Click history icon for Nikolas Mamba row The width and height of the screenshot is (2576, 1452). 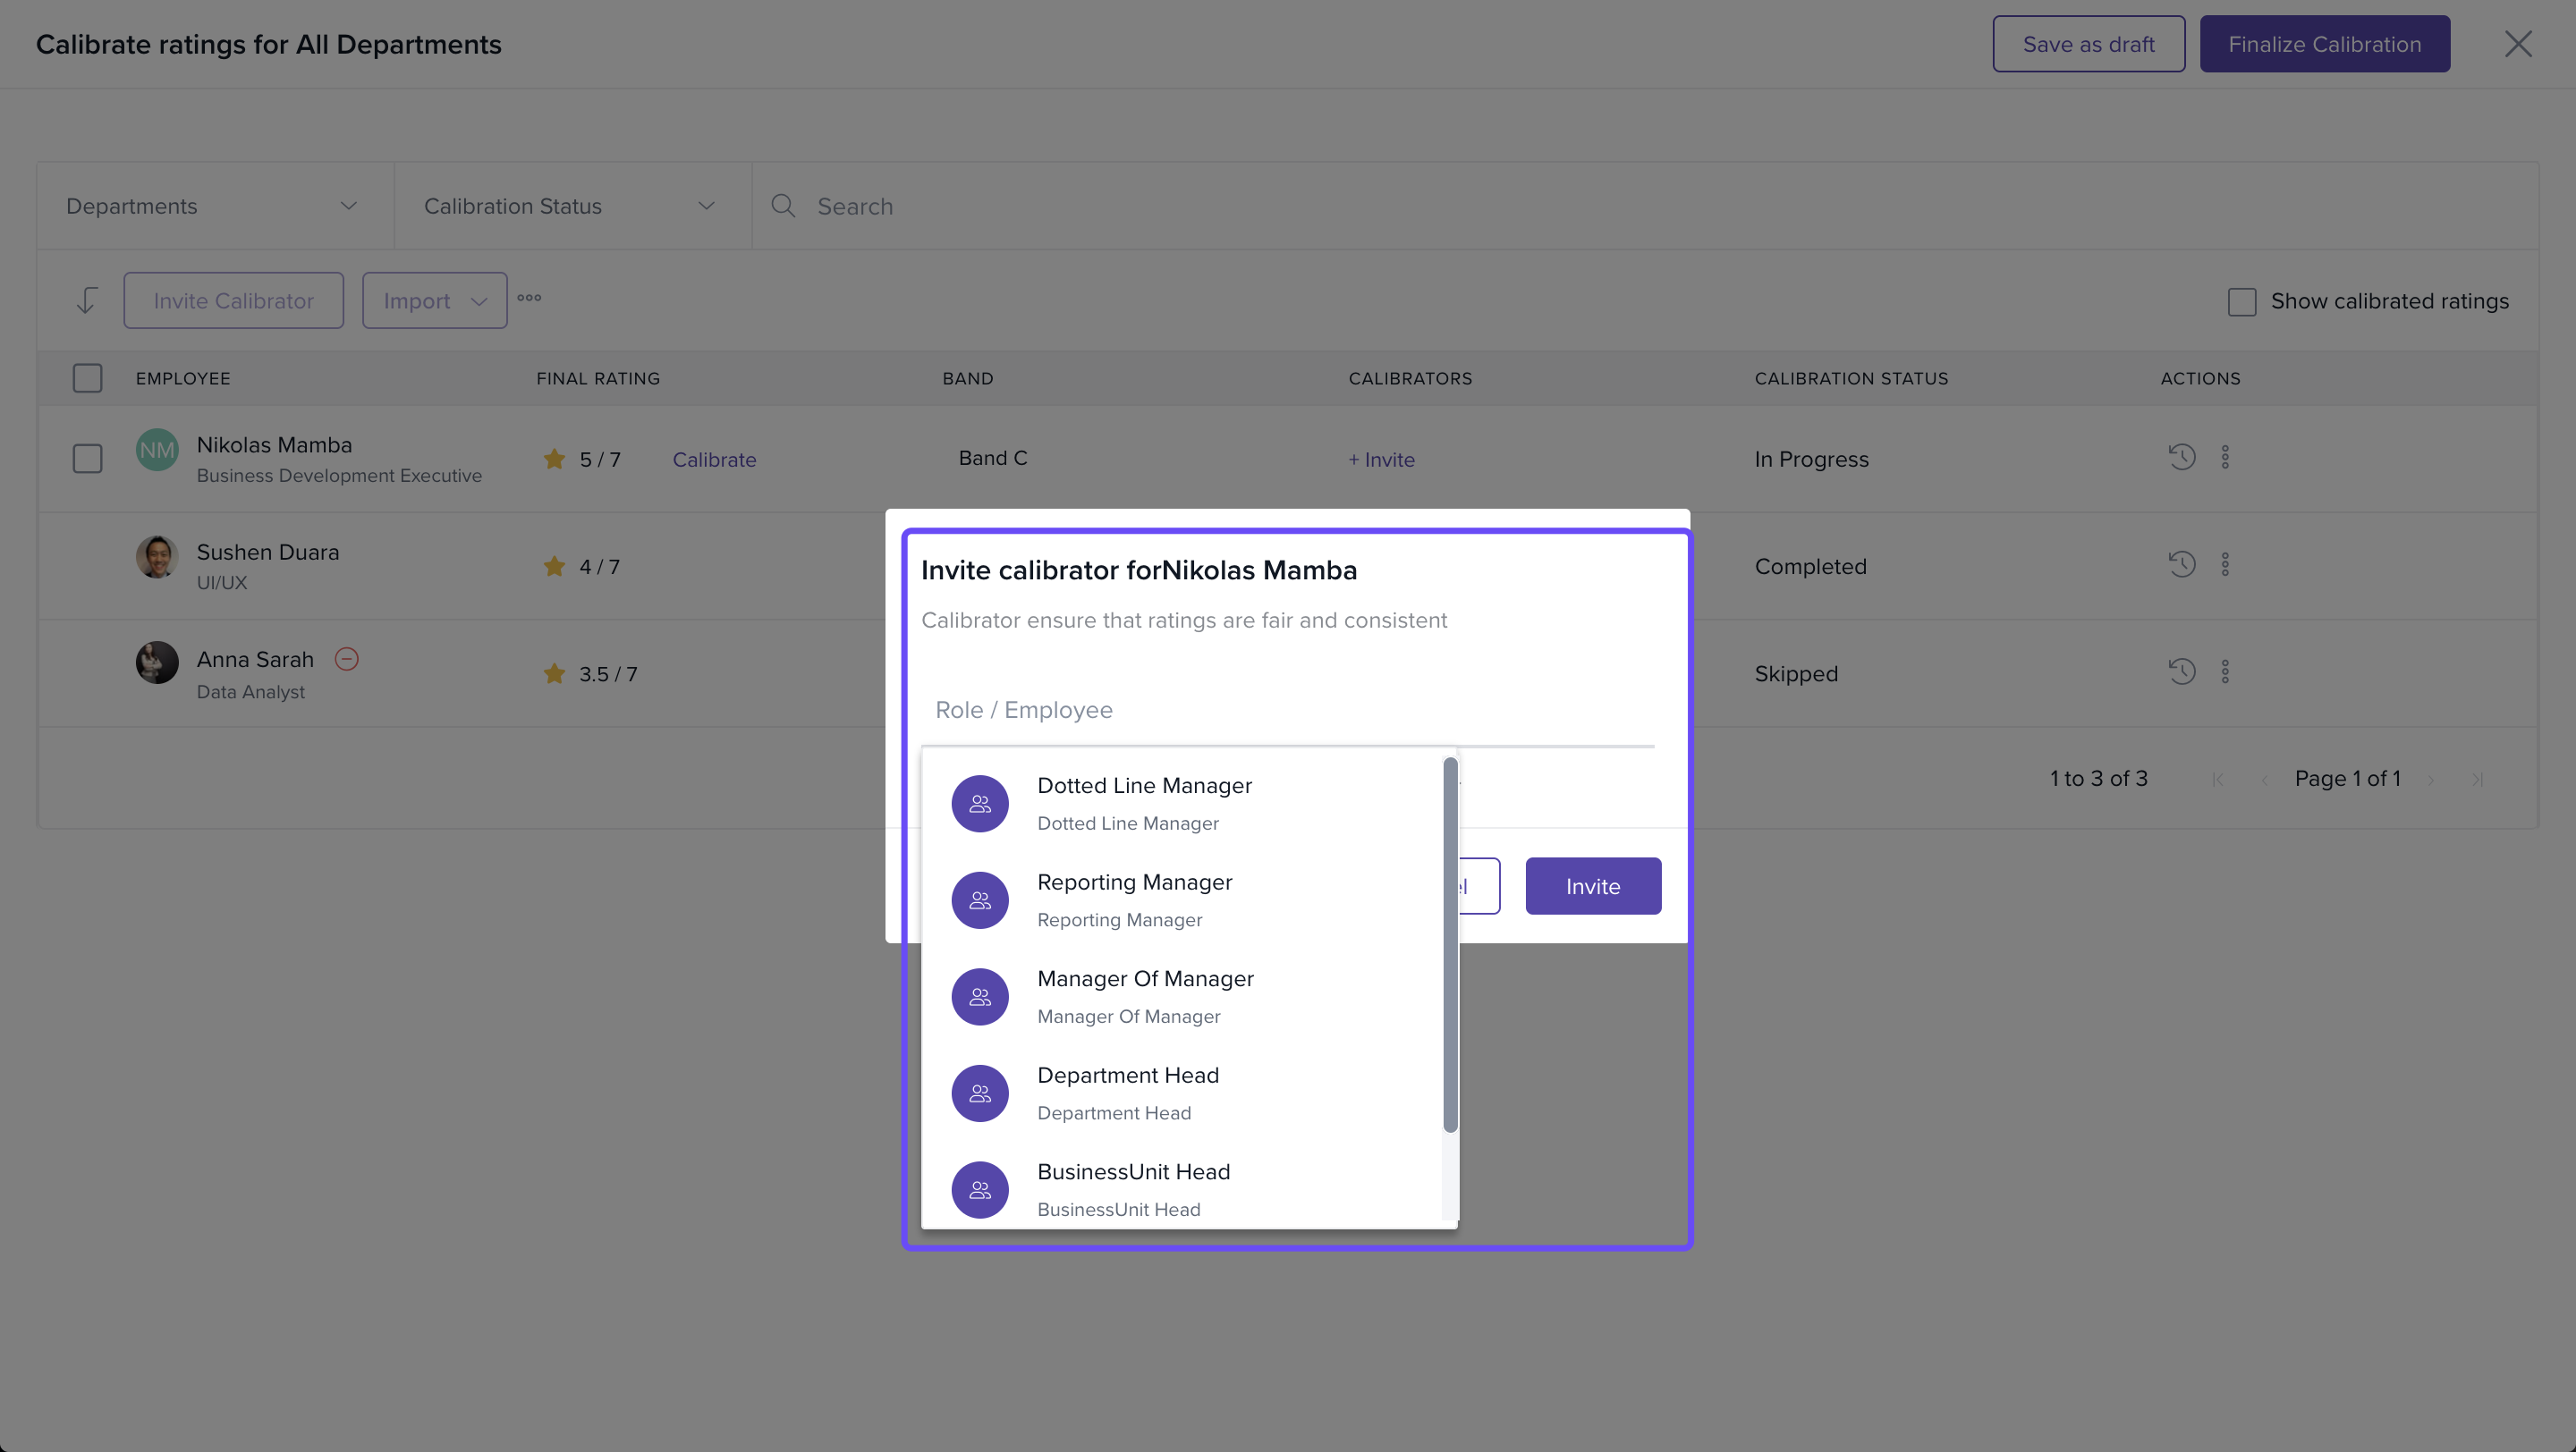pos(2181,458)
